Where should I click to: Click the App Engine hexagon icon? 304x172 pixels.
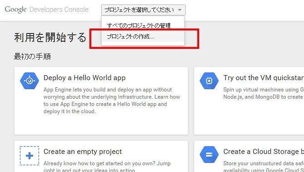[29, 81]
